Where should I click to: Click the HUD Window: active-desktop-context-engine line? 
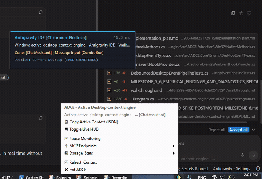[x=72, y=45]
